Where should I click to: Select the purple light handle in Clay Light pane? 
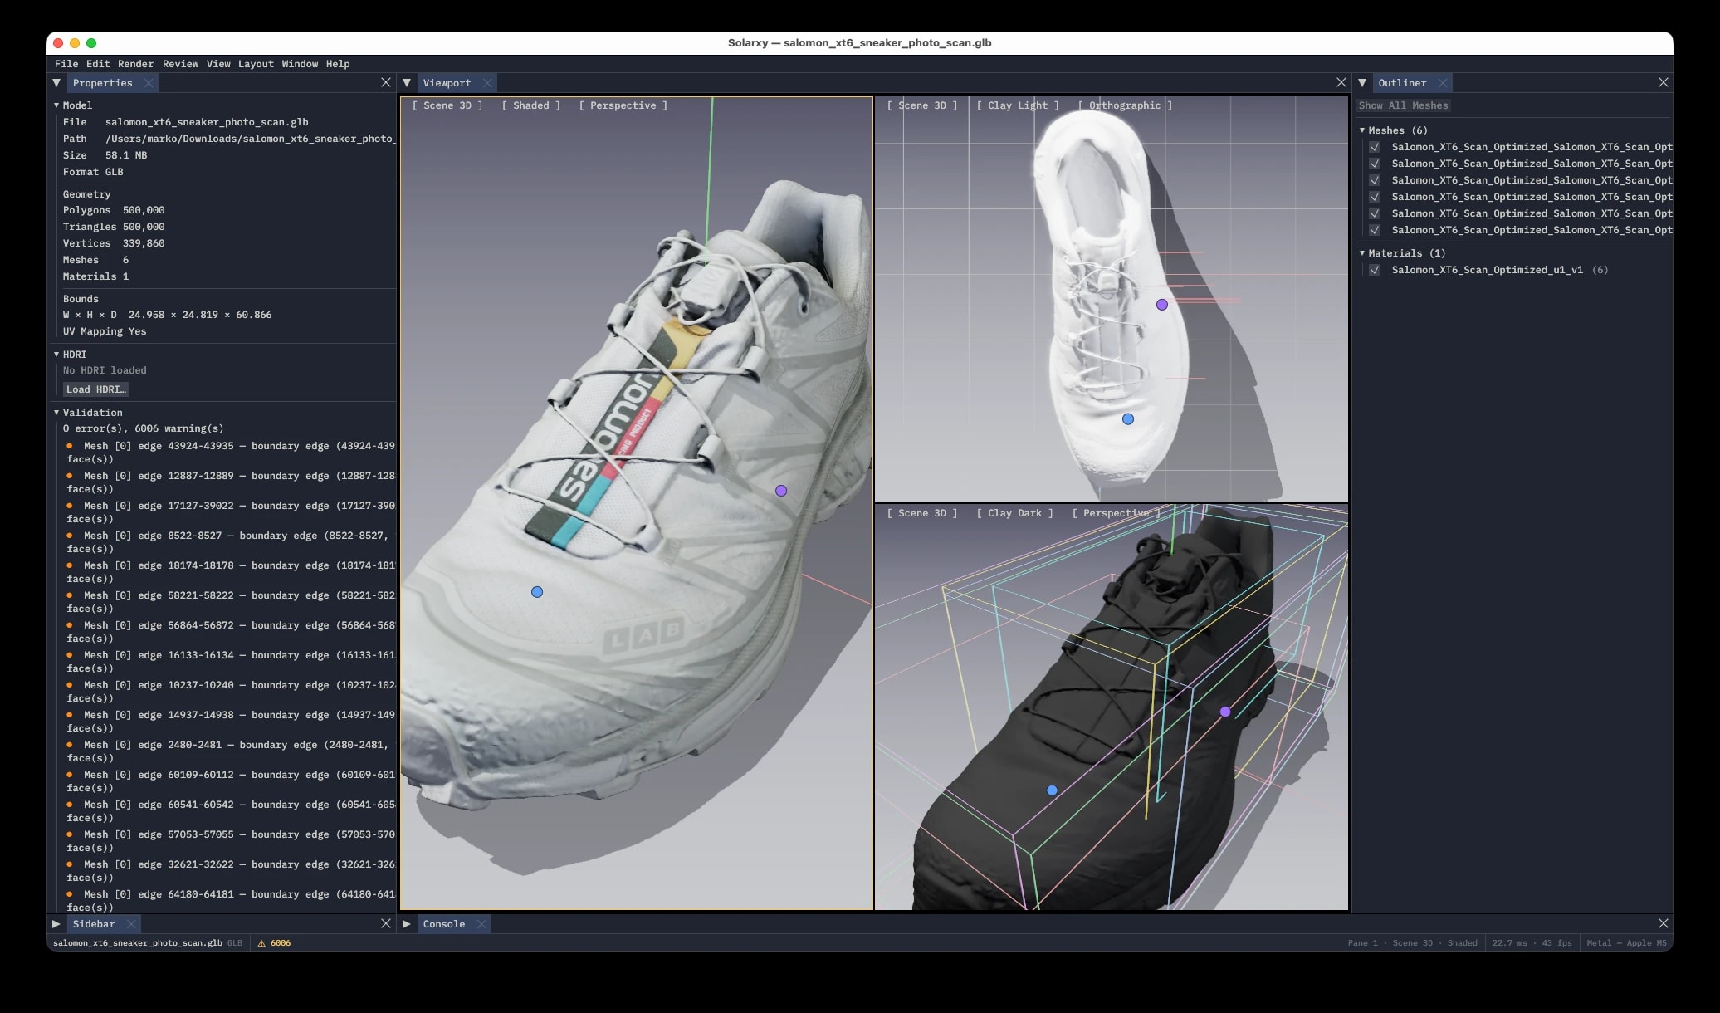(1162, 305)
